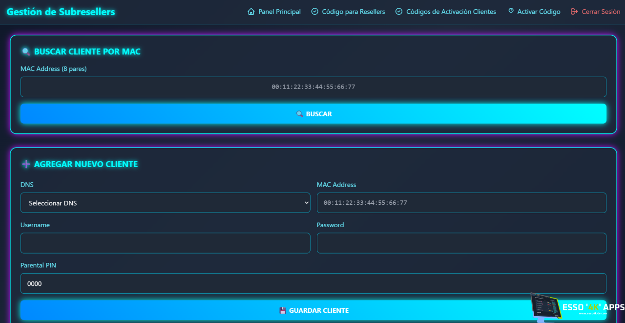Click the check icon before Códigos de Activación Clientes

point(399,12)
